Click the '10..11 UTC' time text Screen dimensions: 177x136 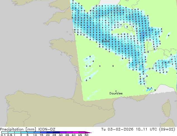click(146, 129)
